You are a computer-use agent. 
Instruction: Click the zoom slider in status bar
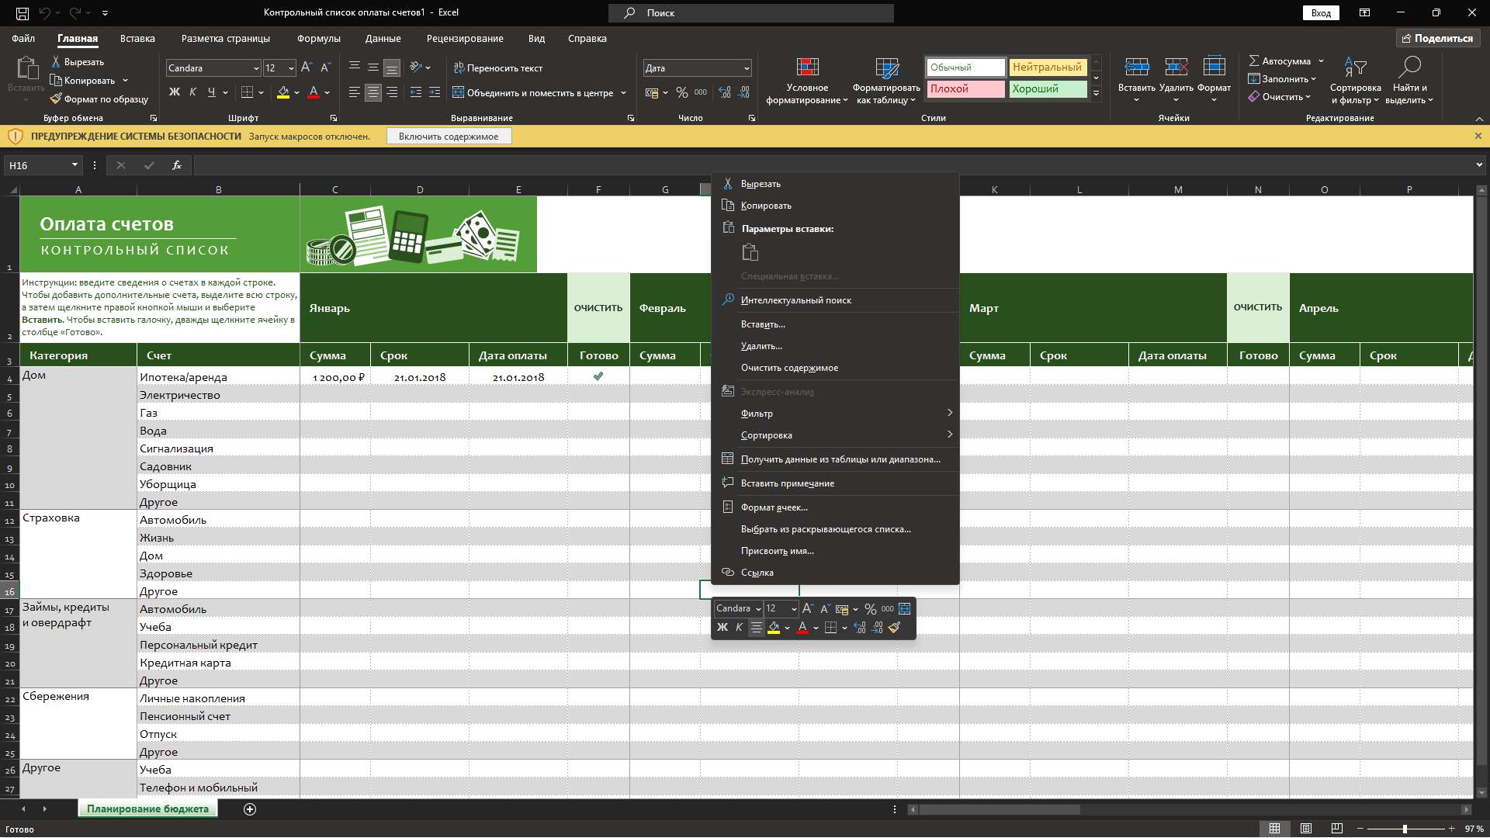coord(1405,829)
